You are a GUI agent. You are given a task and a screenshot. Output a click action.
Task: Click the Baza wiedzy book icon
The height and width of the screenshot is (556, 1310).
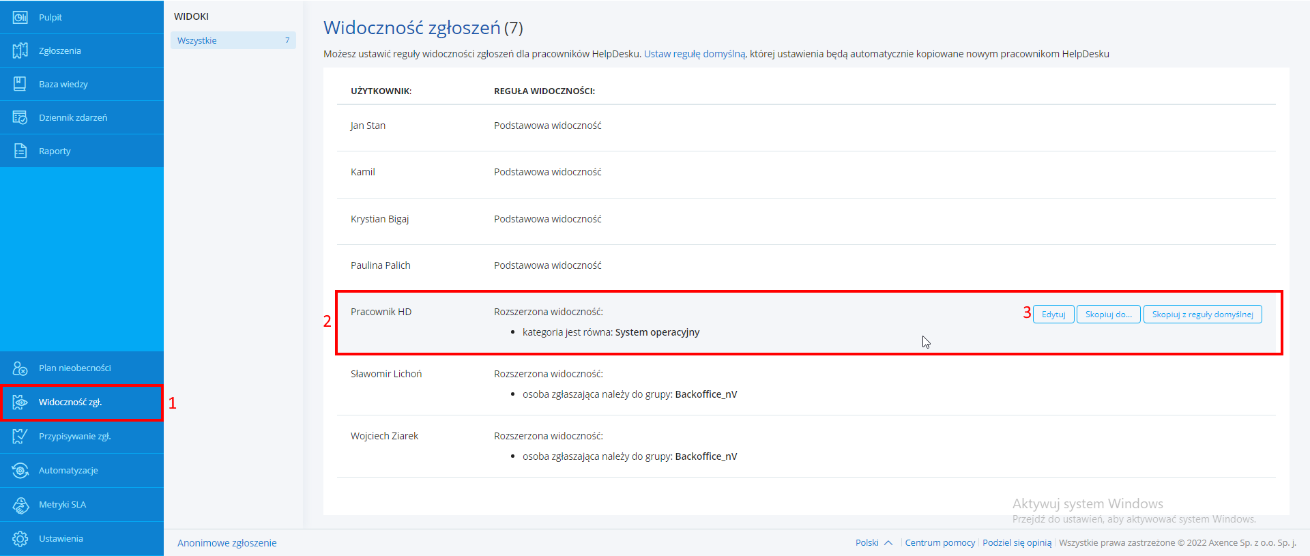tap(20, 84)
